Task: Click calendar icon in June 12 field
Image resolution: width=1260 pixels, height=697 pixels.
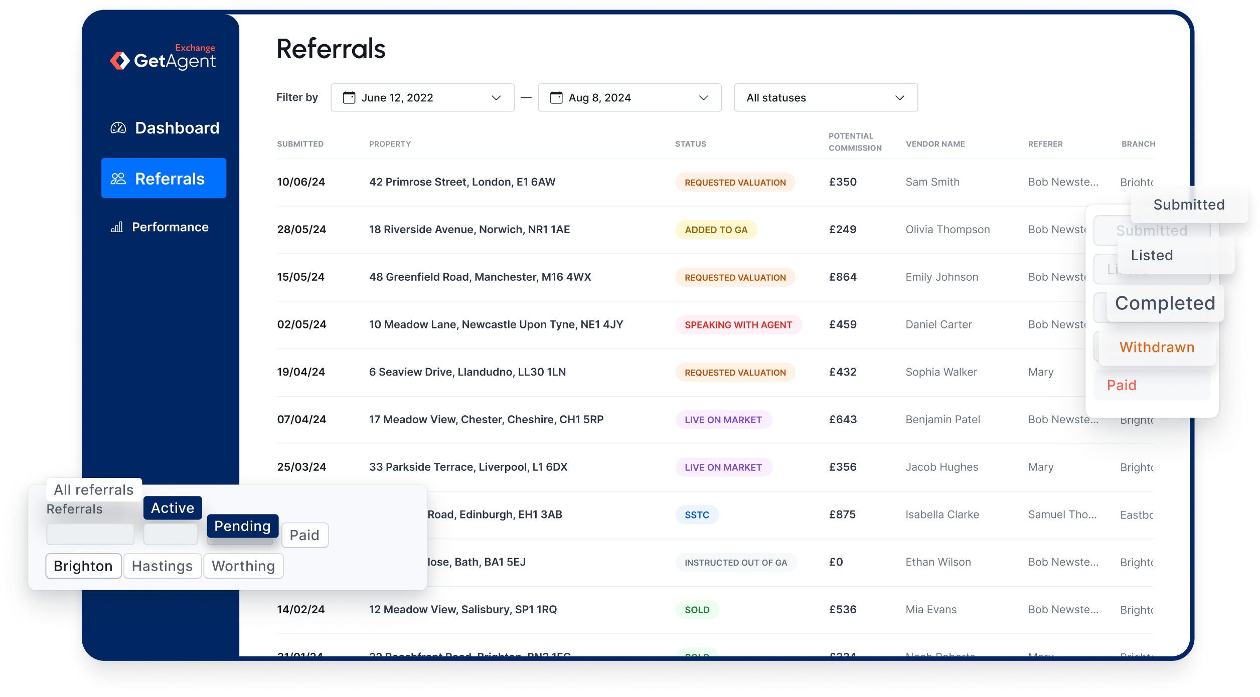Action: (349, 97)
